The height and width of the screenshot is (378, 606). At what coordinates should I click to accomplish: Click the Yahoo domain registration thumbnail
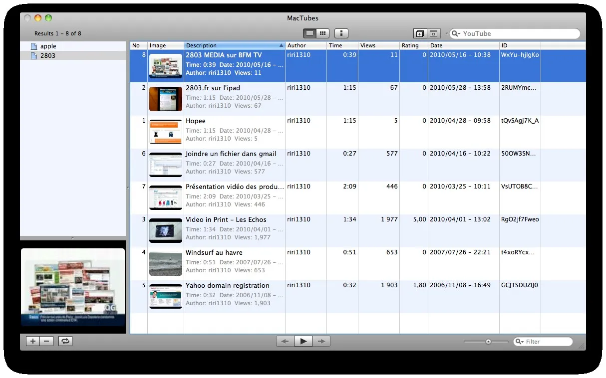point(166,297)
